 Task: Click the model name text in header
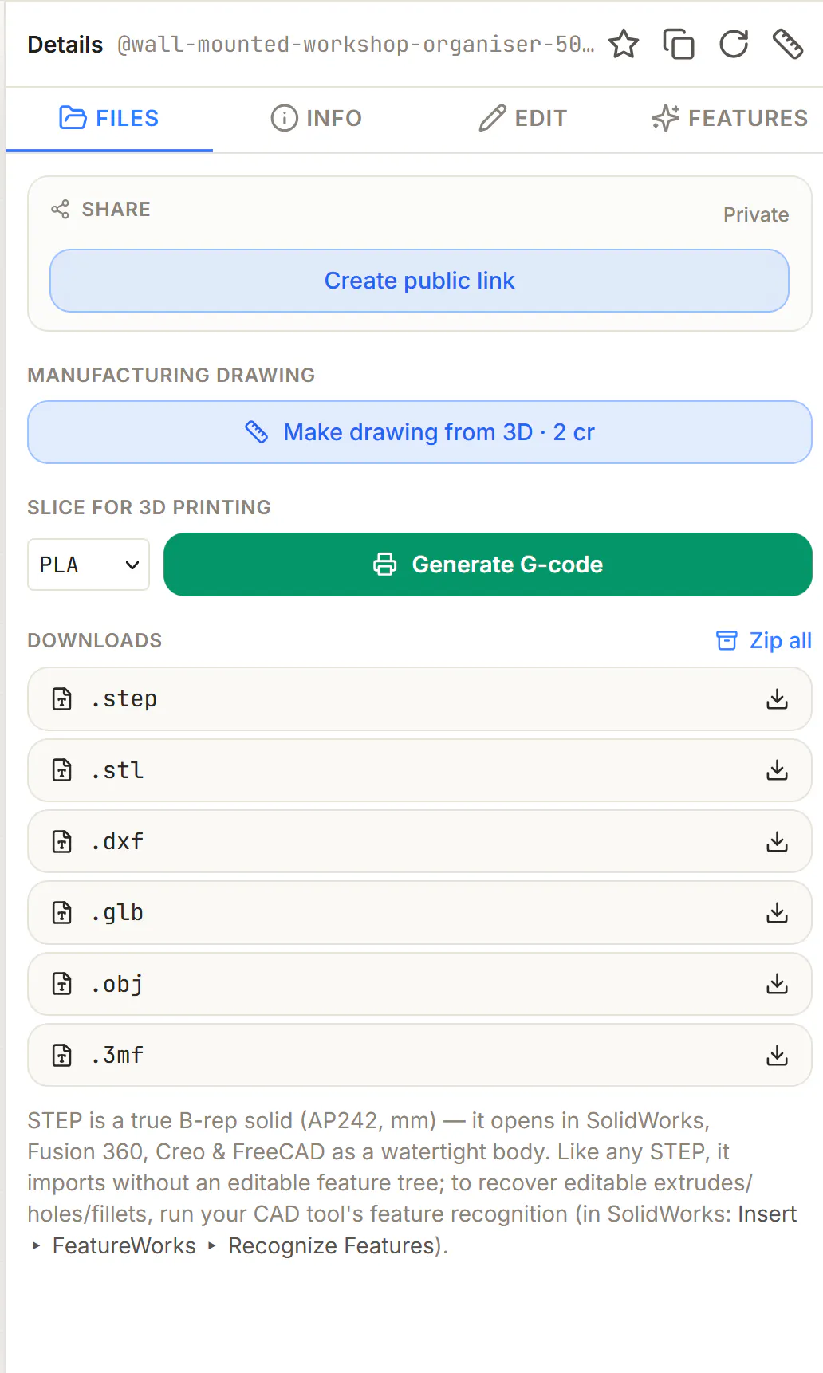coord(356,45)
